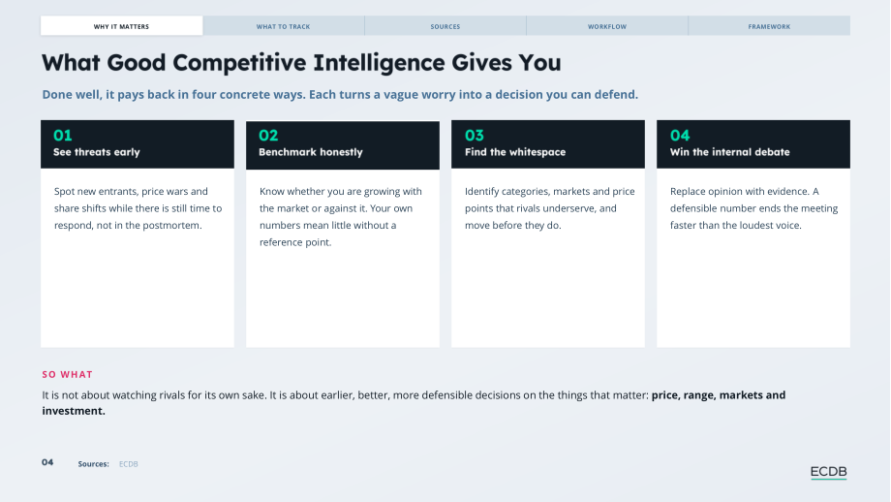Click the slide title heading
The width and height of the screenshot is (891, 502).
tap(301, 63)
